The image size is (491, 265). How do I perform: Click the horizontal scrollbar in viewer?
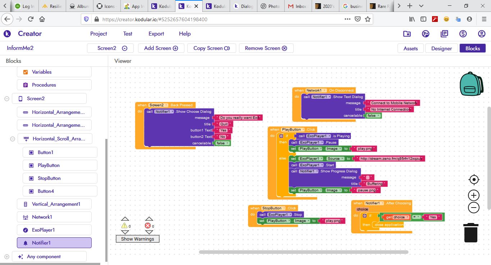[303, 252]
